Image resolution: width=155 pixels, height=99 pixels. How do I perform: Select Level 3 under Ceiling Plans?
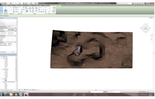(6, 74)
